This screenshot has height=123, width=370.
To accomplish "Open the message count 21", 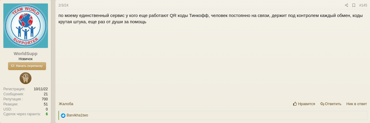I will 46,94.
